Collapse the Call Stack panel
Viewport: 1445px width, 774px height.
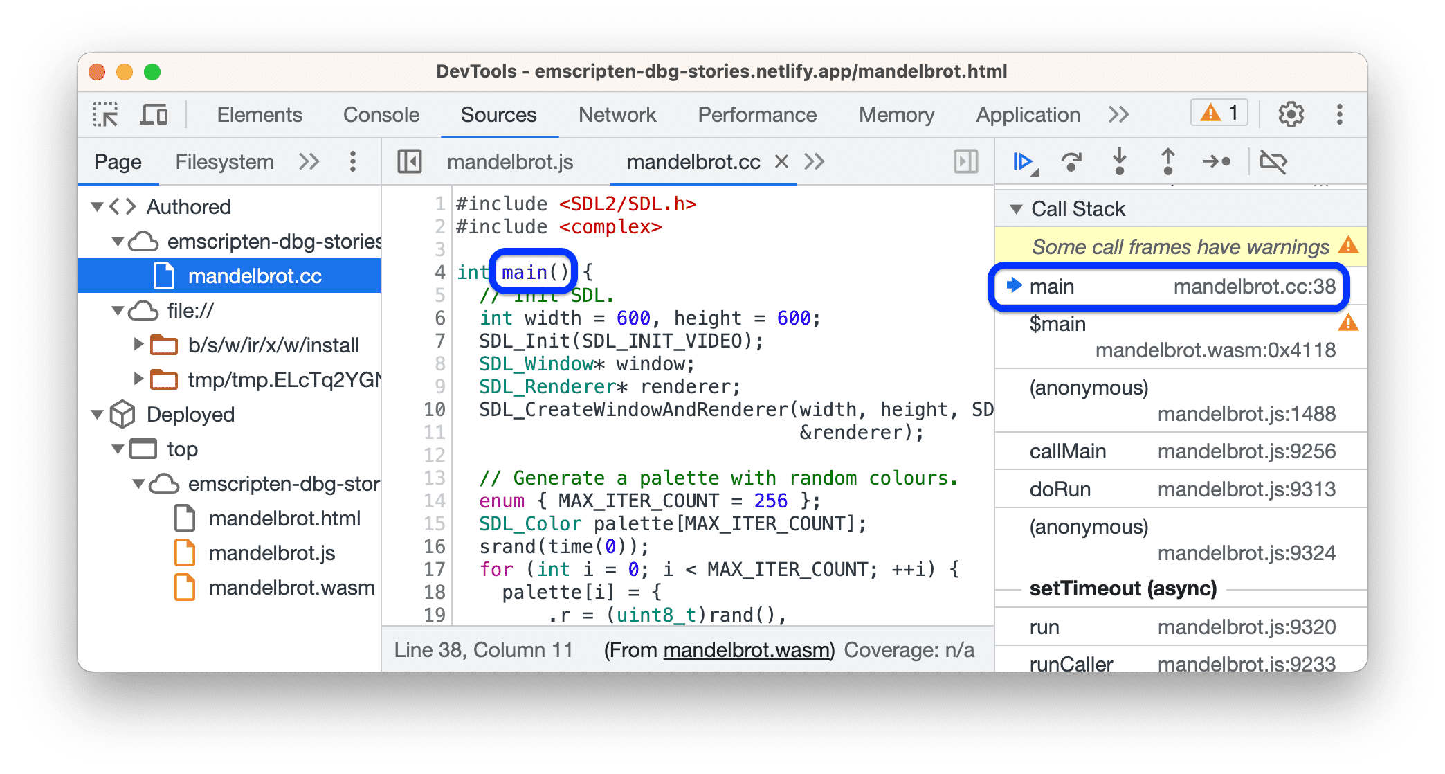(x=1016, y=211)
